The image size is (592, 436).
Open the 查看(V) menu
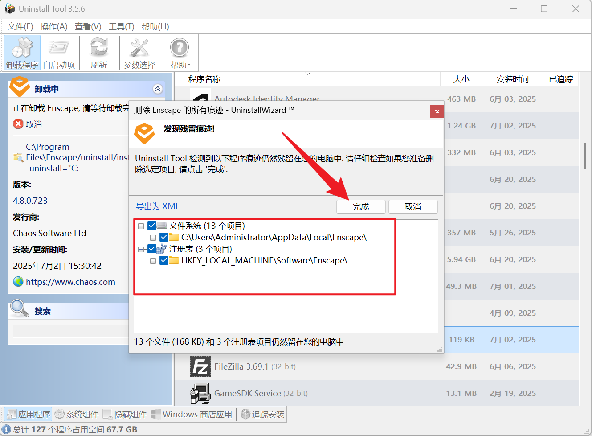[88, 26]
